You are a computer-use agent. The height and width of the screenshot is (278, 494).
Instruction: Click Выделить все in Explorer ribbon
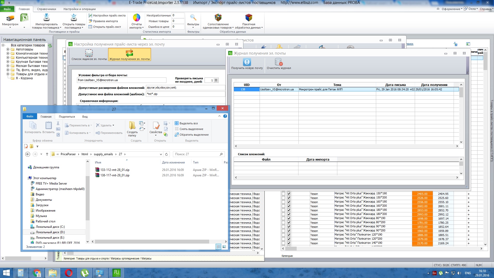click(186, 123)
